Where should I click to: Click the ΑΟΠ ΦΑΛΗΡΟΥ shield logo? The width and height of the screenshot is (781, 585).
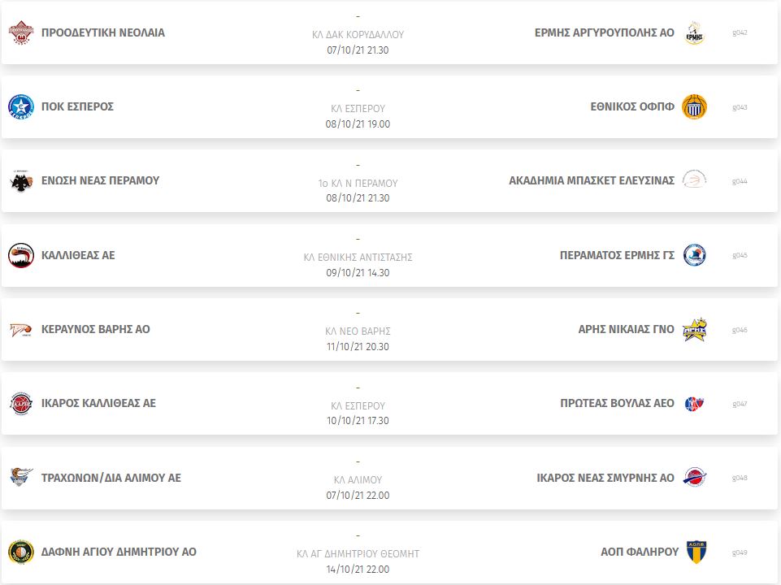point(694,552)
